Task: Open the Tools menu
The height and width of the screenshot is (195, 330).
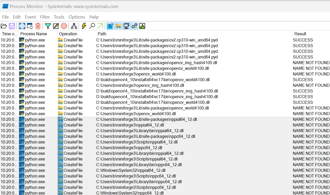Action: (59, 17)
